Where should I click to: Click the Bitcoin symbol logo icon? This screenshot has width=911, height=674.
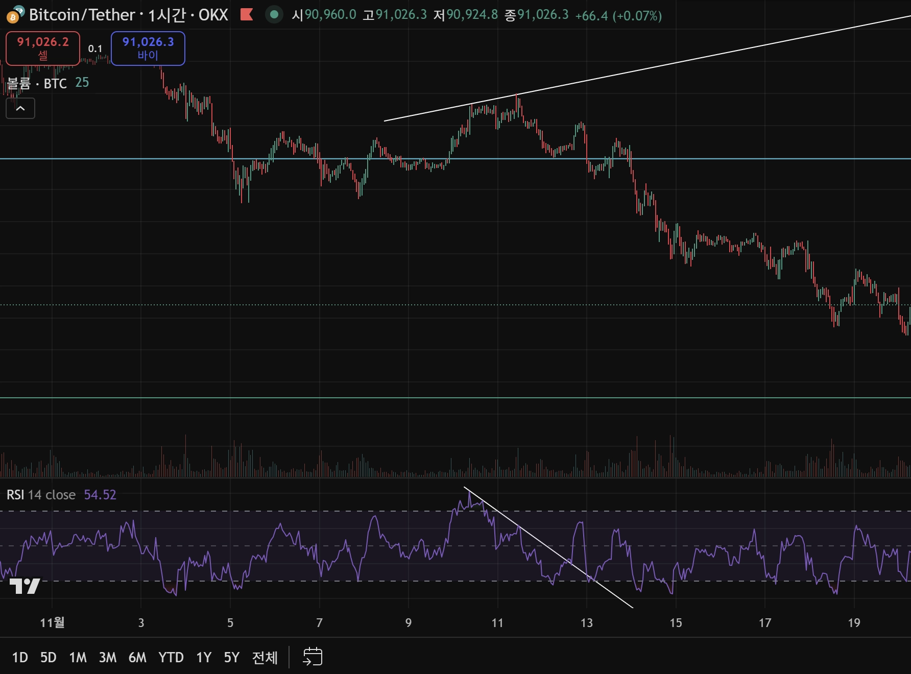point(15,14)
